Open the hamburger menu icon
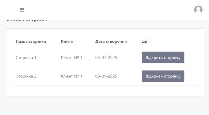This screenshot has width=209, height=115. click(22, 10)
